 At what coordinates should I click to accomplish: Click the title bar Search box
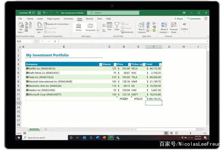pyautogui.click(x=113, y=13)
